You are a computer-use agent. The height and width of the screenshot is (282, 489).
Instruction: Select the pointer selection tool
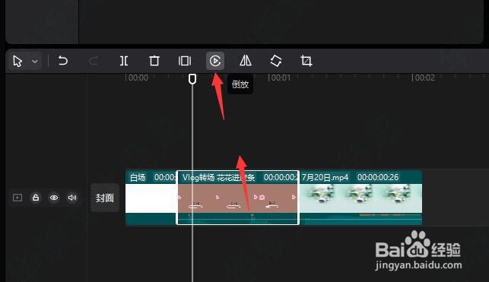coord(17,61)
